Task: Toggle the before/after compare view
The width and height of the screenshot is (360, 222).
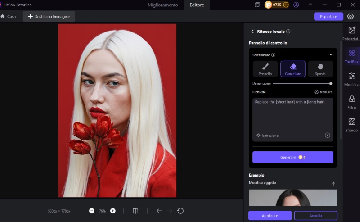Action: (135, 211)
